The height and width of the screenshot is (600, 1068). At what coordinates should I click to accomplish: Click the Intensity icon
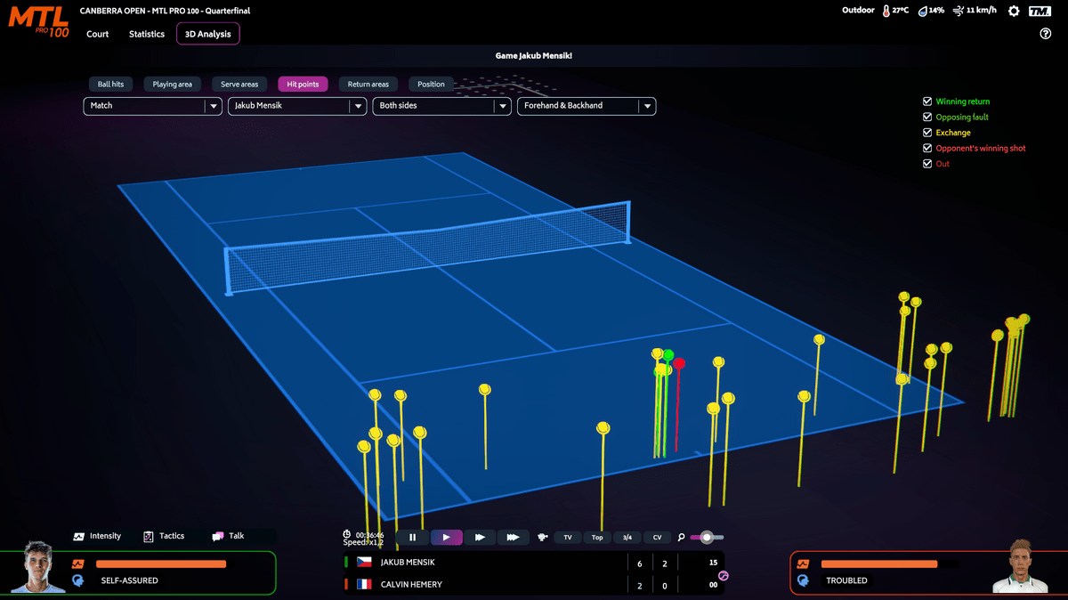pos(78,536)
